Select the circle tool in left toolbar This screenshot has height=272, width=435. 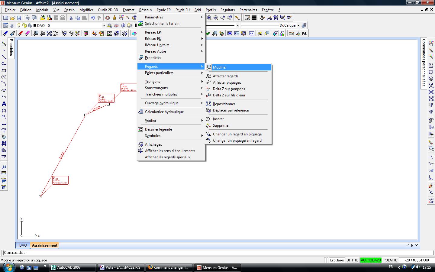point(4,77)
